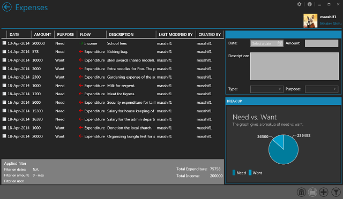Click the DESCRIPTION column header
The height and width of the screenshot is (199, 343).
(121, 35)
